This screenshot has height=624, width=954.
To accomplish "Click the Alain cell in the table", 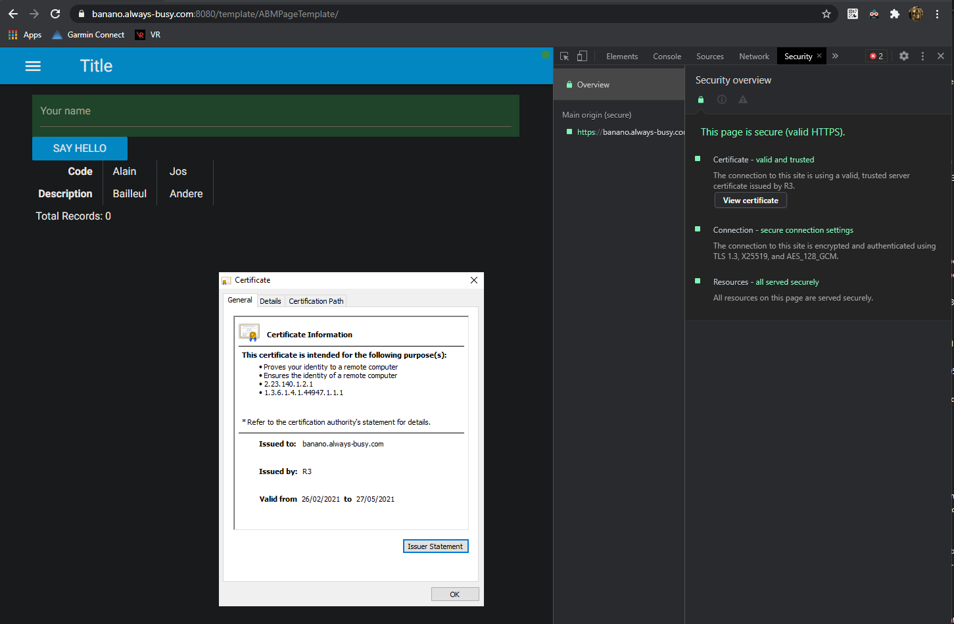I will [x=124, y=172].
